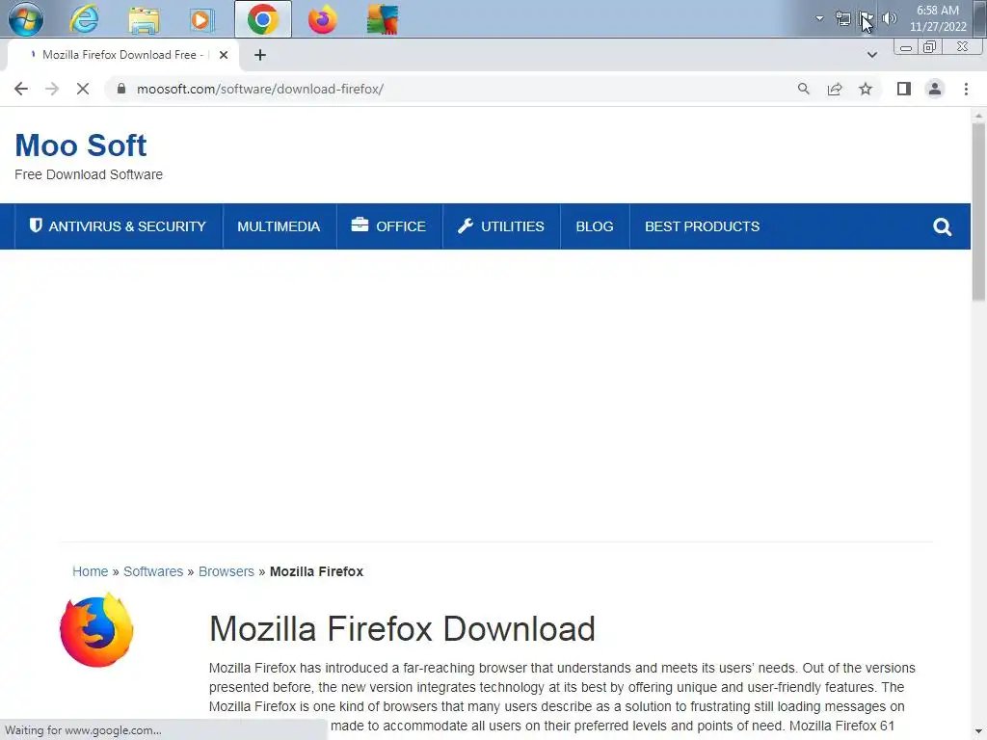The image size is (987, 740).
Task: Click Free Download Software tagline
Action: click(89, 174)
